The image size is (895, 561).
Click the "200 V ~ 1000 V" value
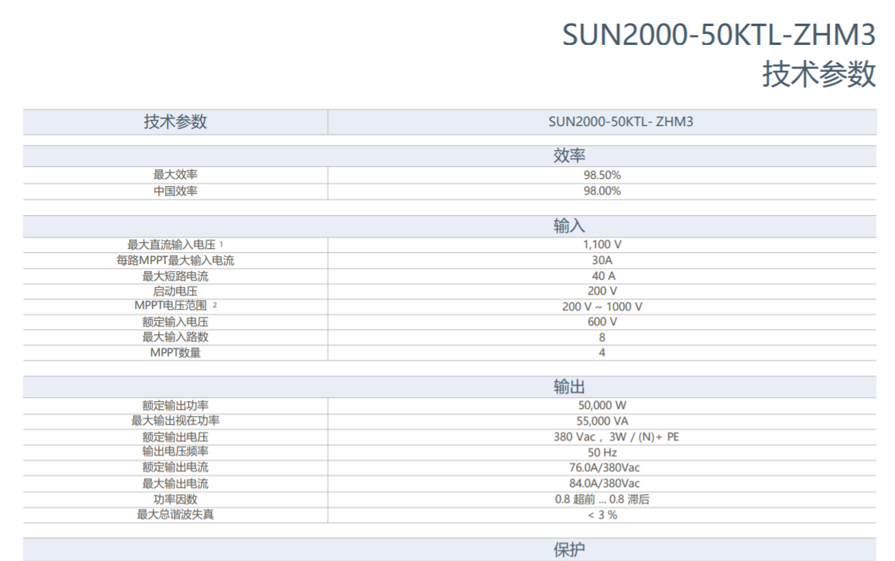(602, 307)
